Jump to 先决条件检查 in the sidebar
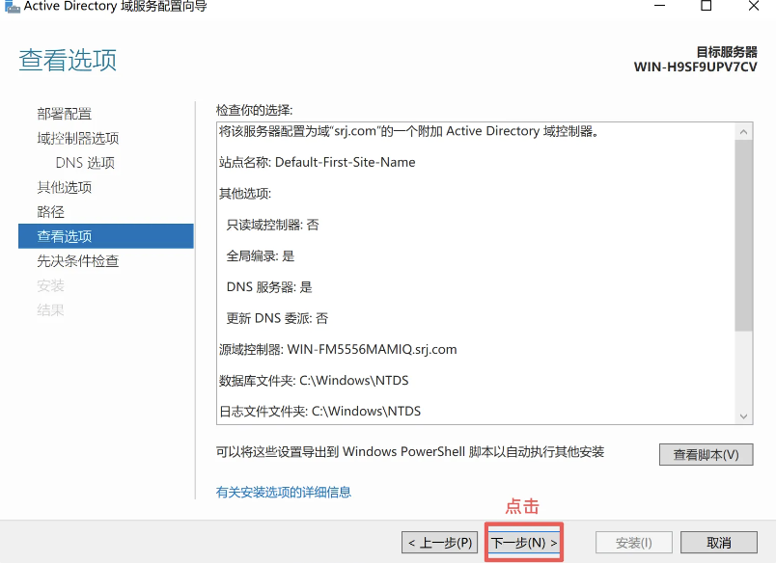Screen dimensions: 776x563 pos(78,261)
